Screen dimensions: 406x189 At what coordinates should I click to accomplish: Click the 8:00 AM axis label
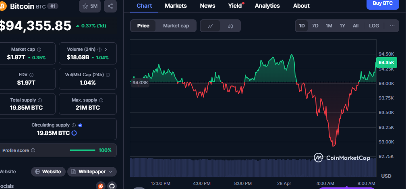click(367, 183)
